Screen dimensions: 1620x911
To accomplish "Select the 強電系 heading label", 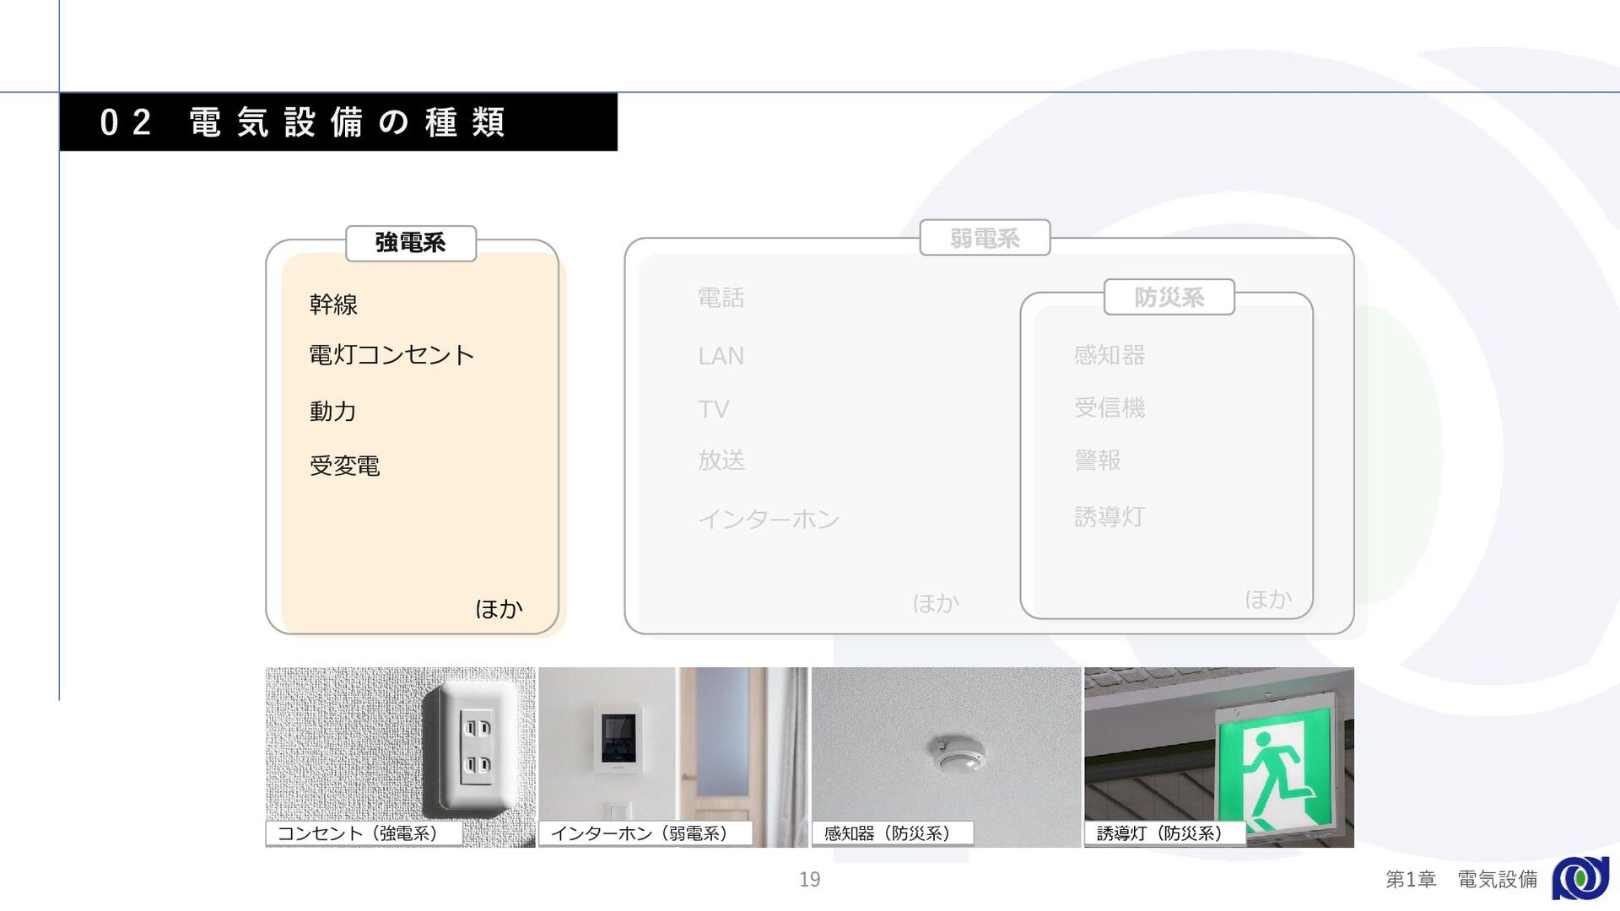I will [411, 243].
